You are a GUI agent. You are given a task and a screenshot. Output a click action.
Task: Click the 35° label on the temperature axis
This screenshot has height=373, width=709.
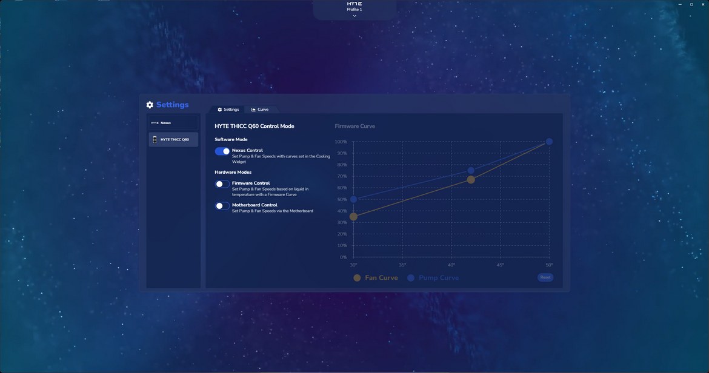click(402, 265)
